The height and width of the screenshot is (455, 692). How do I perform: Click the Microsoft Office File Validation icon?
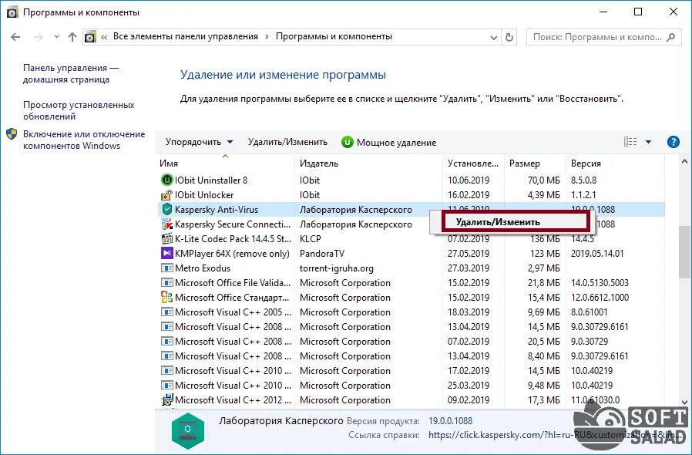coord(166,283)
